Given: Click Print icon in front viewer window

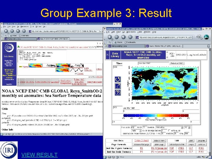Looking at the screenshot, I should click(199, 37).
